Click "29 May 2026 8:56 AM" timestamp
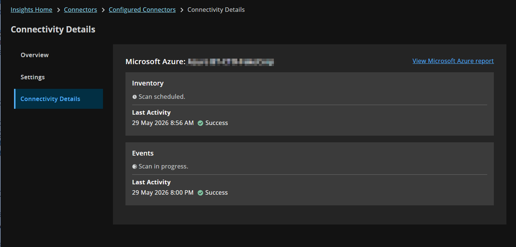516x247 pixels. (x=163, y=123)
